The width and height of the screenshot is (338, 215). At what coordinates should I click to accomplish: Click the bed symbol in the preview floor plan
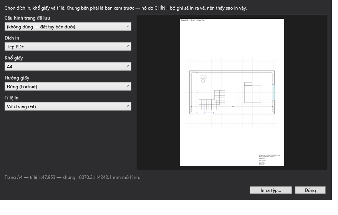(x=253, y=92)
